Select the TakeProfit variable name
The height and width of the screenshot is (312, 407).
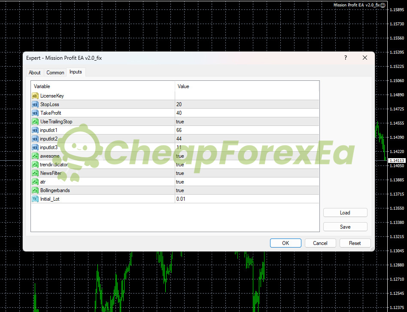(x=51, y=113)
